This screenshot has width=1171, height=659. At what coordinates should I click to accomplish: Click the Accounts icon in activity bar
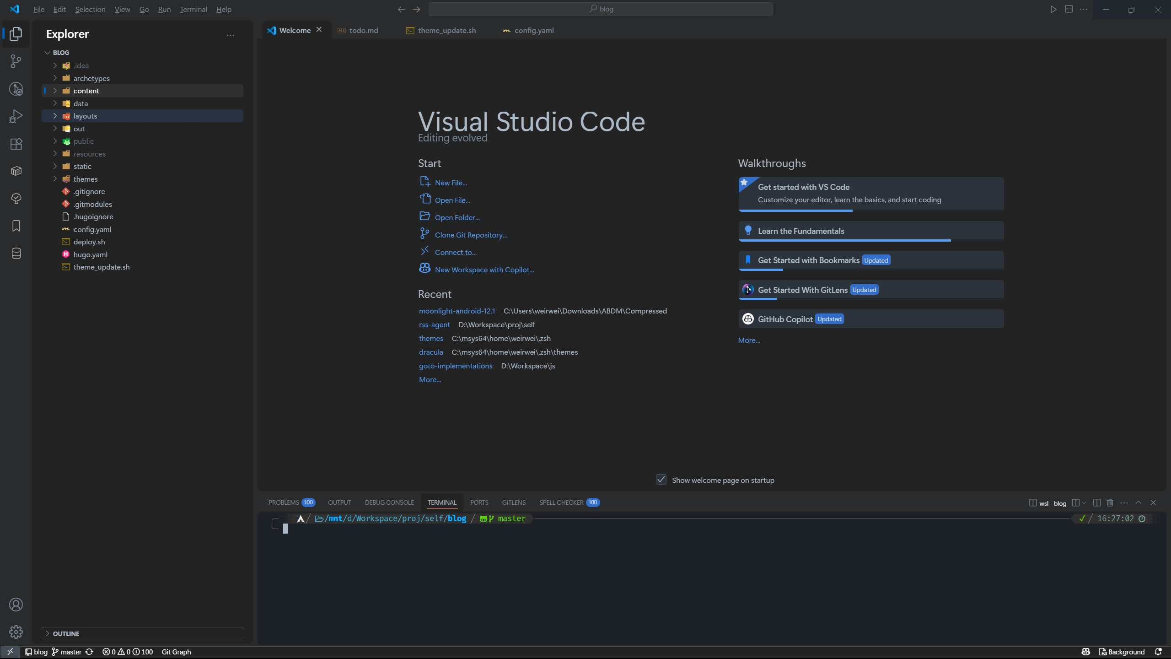click(x=16, y=605)
